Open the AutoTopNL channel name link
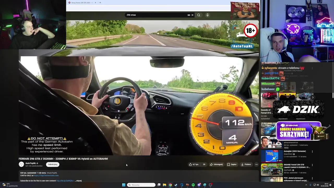 click(31, 163)
